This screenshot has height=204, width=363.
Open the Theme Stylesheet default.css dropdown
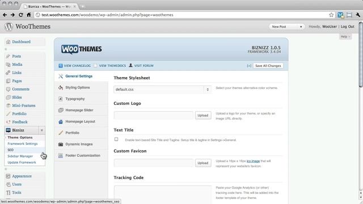tap(162, 90)
